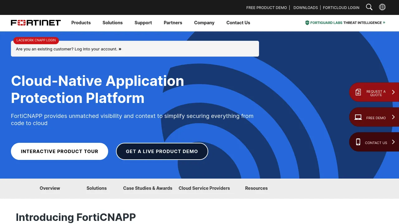Open the Resources tab
The image size is (399, 224).
(x=256, y=188)
